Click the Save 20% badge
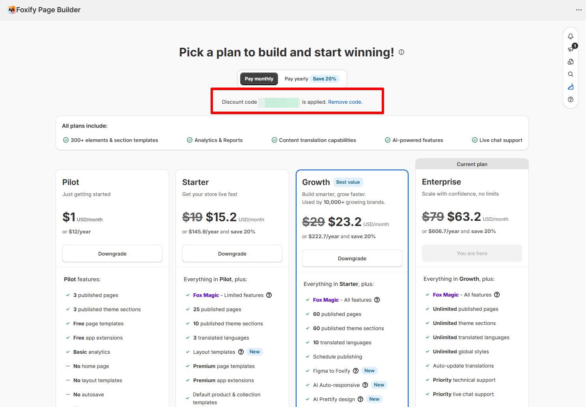Image resolution: width=586 pixels, height=407 pixels. (x=325, y=79)
